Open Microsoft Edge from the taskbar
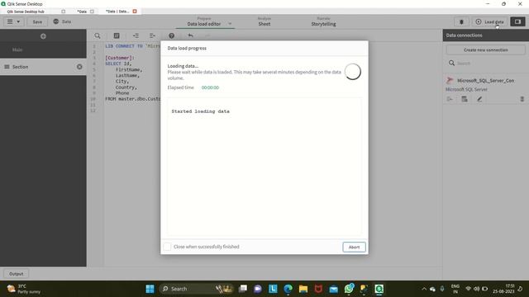The image size is (529, 297). 288,289
